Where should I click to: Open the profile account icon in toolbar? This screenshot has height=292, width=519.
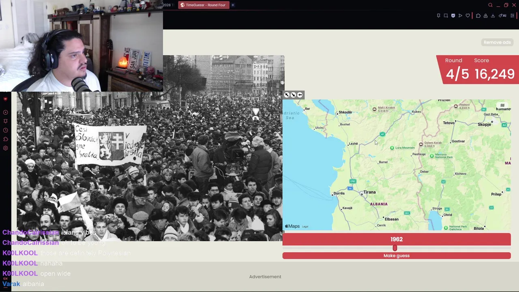485,15
